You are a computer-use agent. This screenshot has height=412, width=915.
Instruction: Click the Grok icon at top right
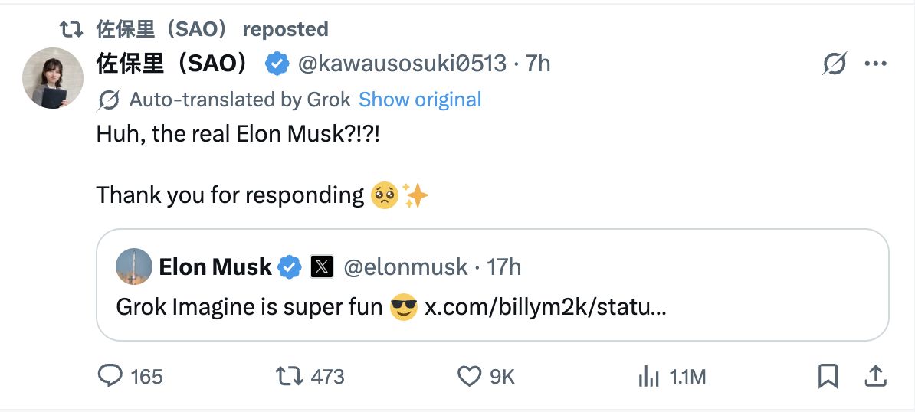[835, 64]
